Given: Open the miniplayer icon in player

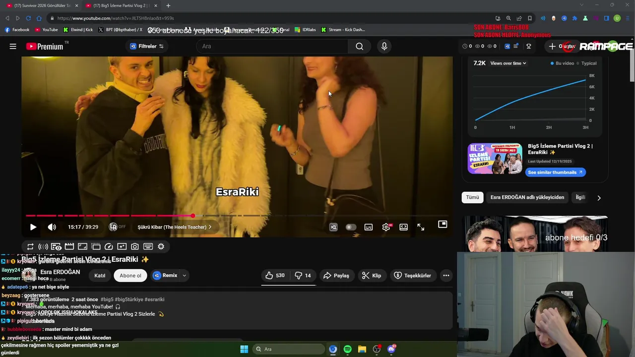Looking at the screenshot, I should pos(443,224).
